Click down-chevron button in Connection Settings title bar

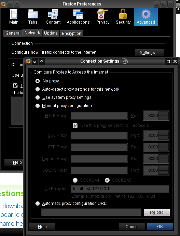pos(35,62)
